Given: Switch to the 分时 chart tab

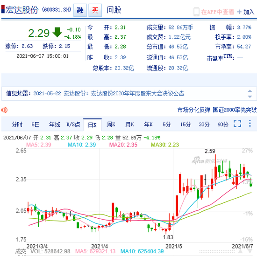Looking at the screenshot, I should point(17,125).
